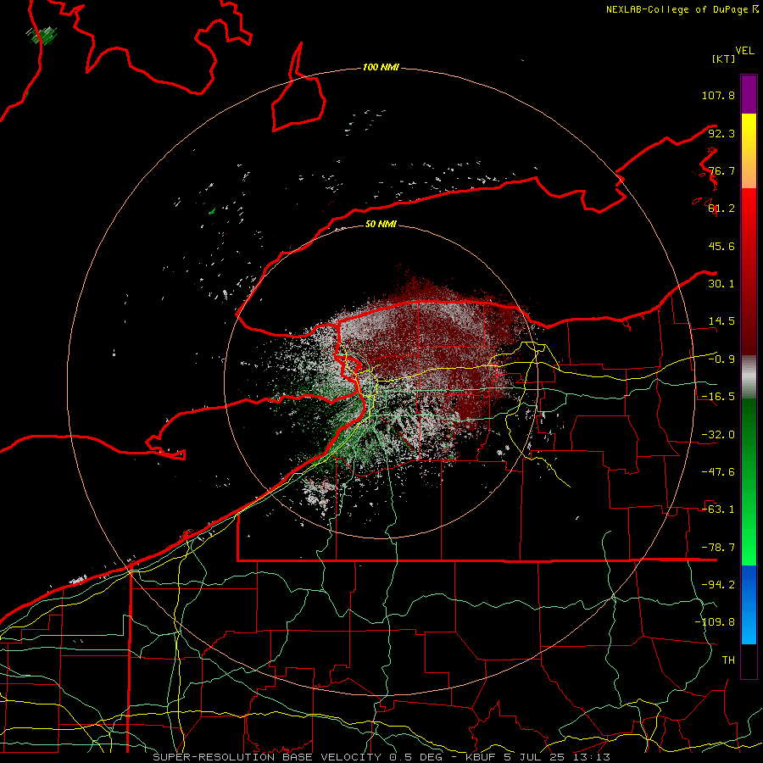Click the -0.9 legend value
This screenshot has width=763, height=763.
point(721,359)
